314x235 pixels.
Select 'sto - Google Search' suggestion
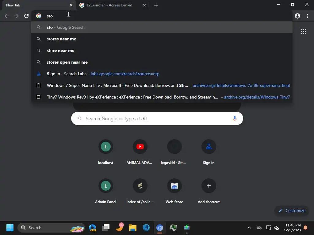pos(162,27)
